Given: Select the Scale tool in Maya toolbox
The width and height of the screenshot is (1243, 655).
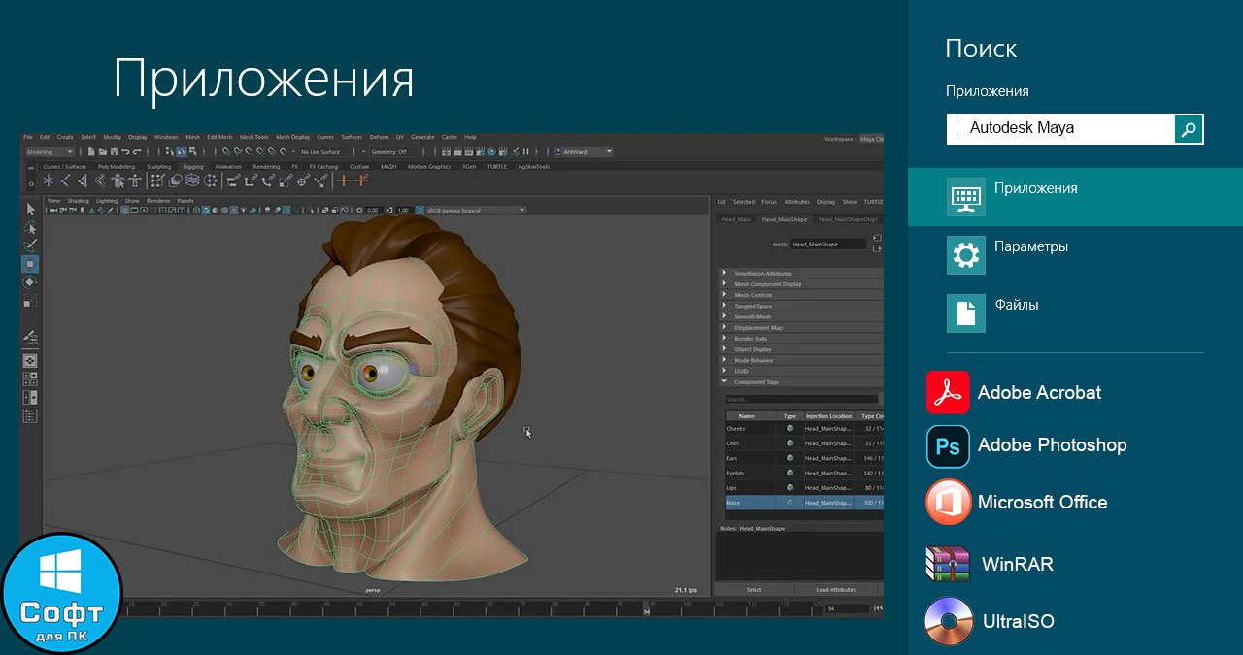Looking at the screenshot, I should pos(30,302).
